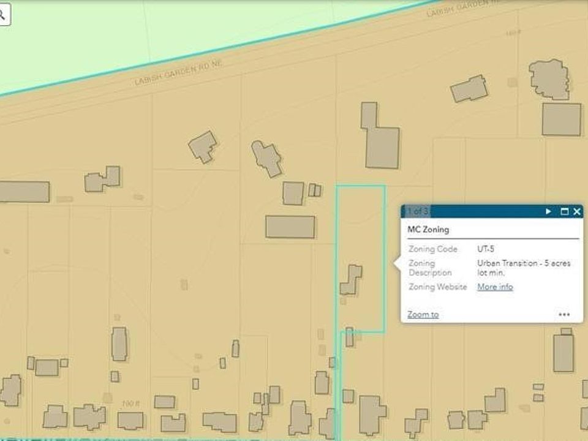Click the Urban Transition description text
588x441 pixels.
(523, 268)
